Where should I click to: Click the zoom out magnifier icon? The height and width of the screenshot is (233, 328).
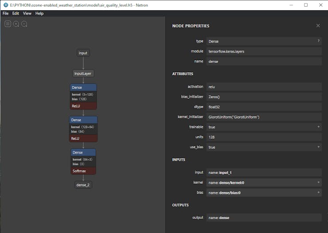click(x=24, y=24)
